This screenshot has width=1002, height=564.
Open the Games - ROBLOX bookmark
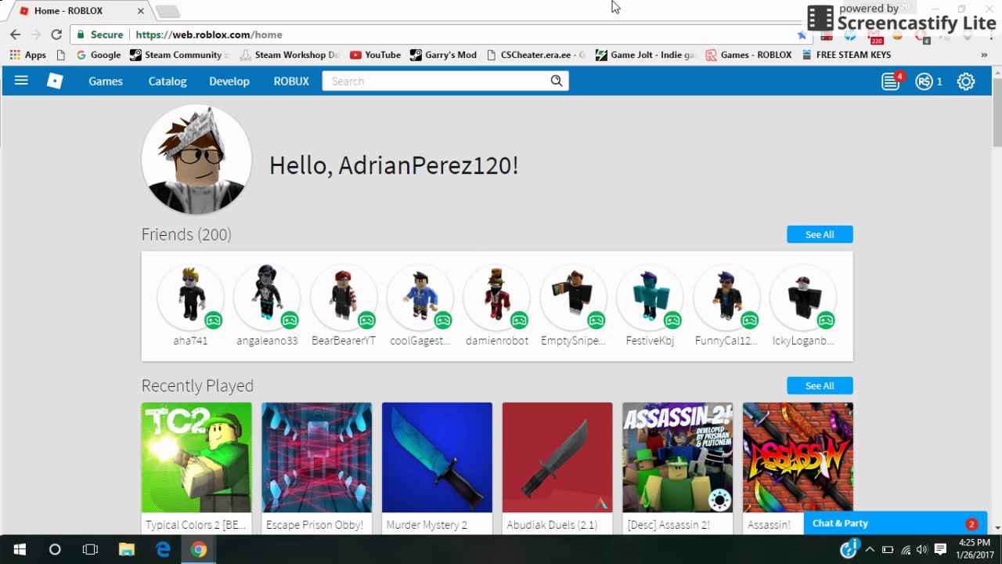[748, 55]
